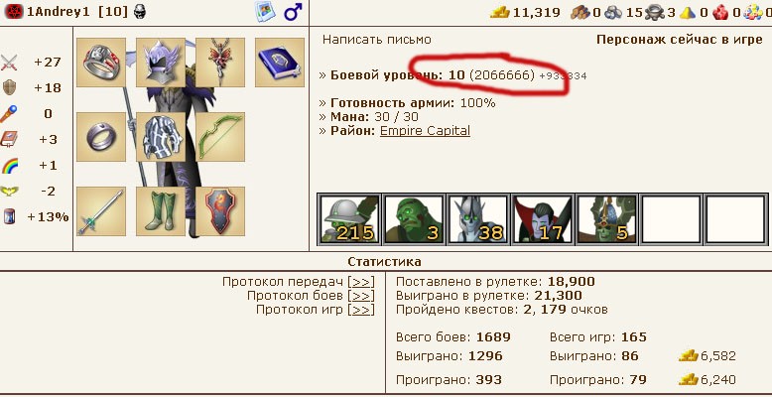Click the steel cuirass armor icon
The image size is (772, 397).
pyautogui.click(x=161, y=137)
